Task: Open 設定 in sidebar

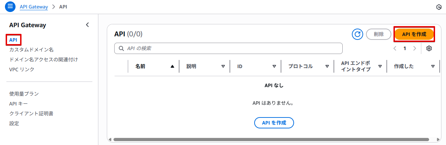Action: 14,123
